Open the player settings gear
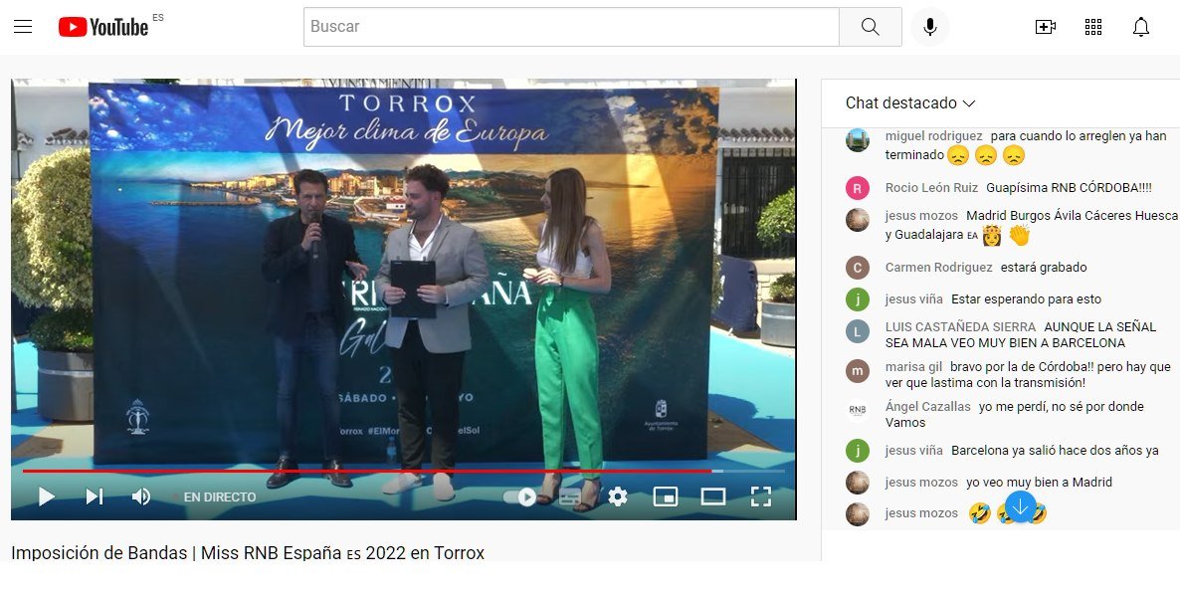Screen dimensions: 1180x593 (x=619, y=495)
